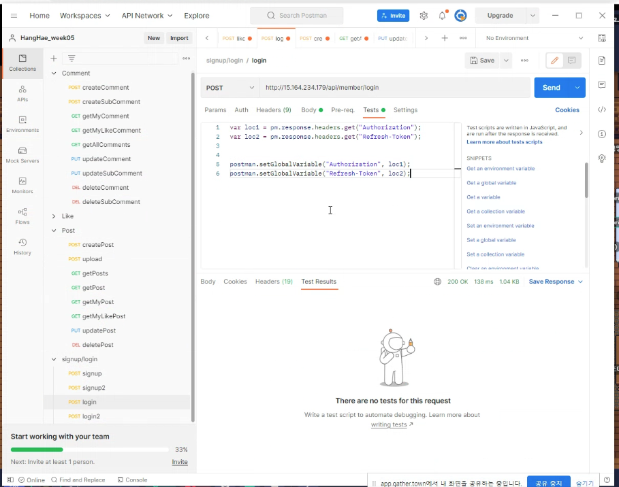Switch to edit pencil mode

[554, 61]
